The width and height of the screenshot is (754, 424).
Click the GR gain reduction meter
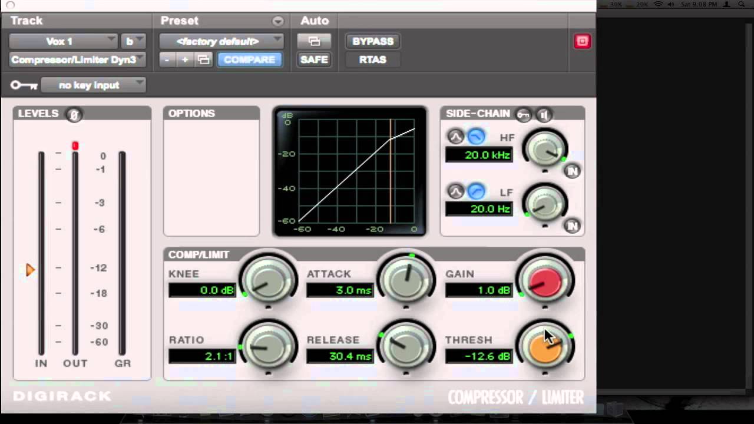tap(122, 253)
